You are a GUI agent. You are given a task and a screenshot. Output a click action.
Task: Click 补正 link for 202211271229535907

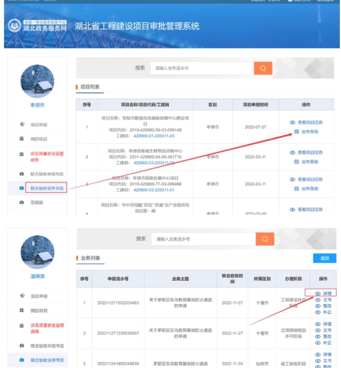(x=327, y=343)
